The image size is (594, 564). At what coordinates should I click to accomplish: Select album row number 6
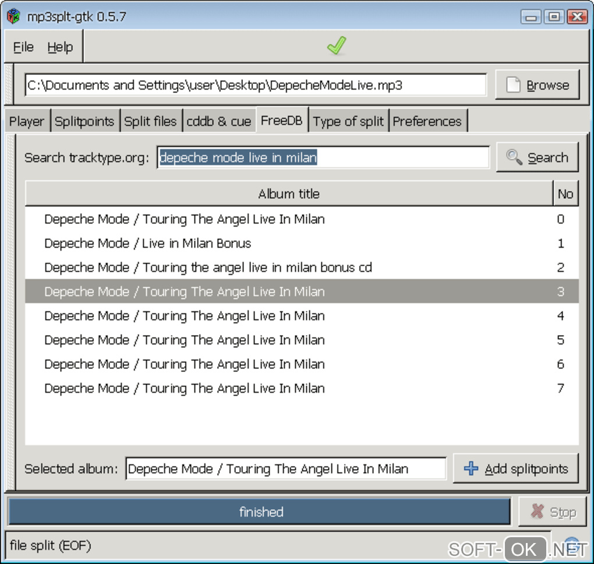coord(302,364)
